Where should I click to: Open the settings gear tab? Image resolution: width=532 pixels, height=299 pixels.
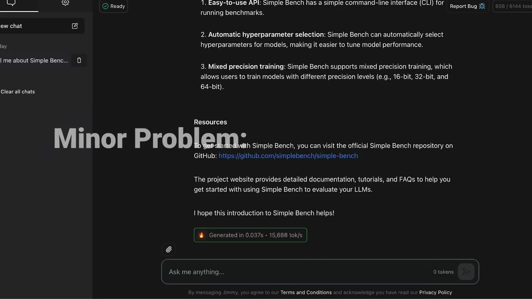65,3
